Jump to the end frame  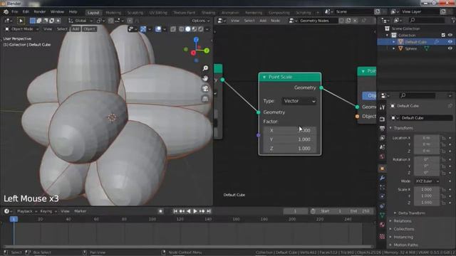pos(209,211)
